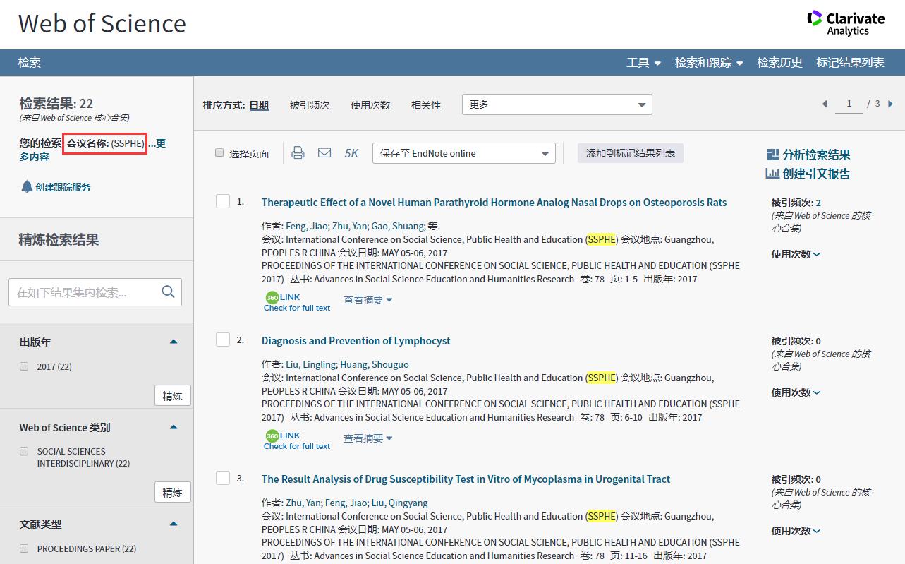The image size is (905, 564).
Task: Click the page number input box
Action: (x=849, y=104)
